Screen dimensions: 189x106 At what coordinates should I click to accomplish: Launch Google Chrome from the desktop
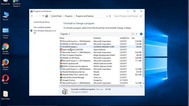(6, 49)
